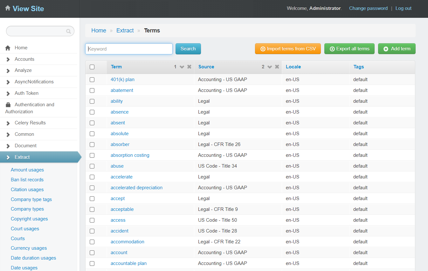The width and height of the screenshot is (428, 271).
Task: Expand the Common sidebar section
Action: point(38,134)
